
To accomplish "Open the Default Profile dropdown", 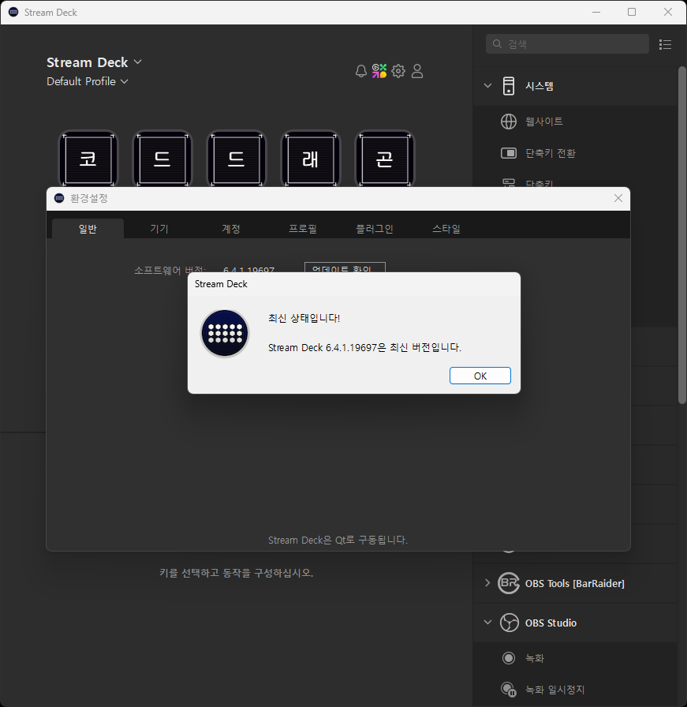I will pos(88,81).
